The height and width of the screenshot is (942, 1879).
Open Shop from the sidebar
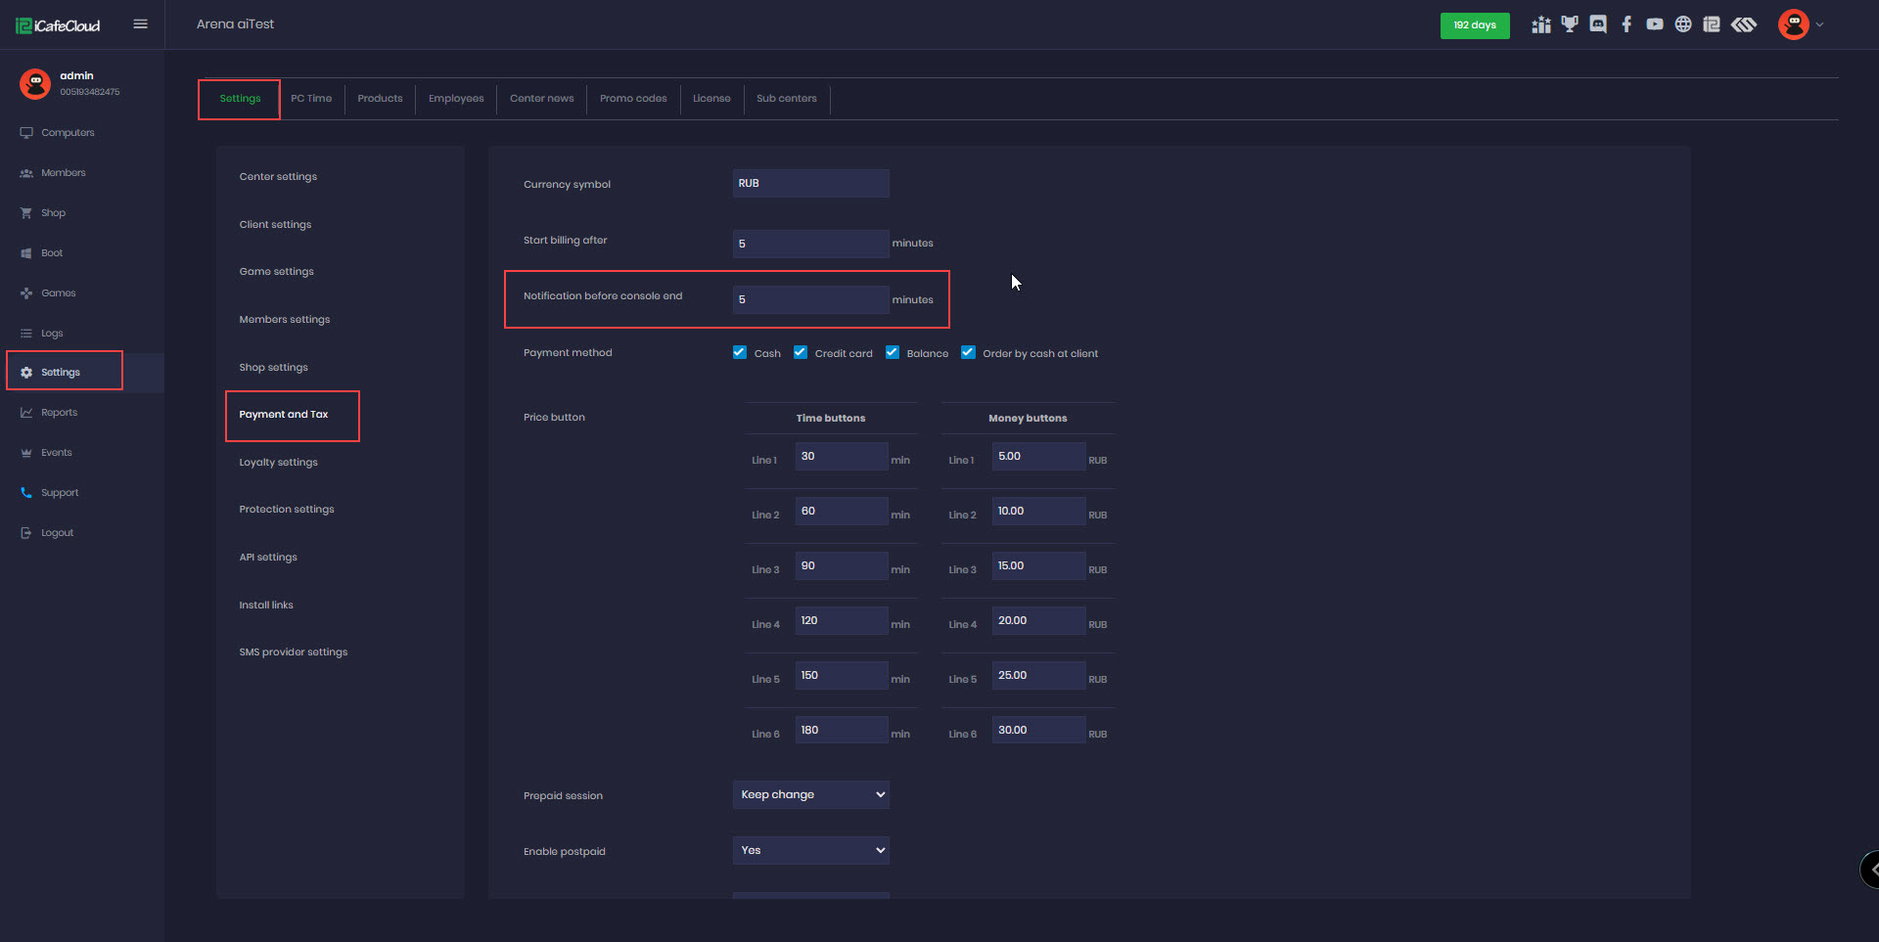pyautogui.click(x=53, y=213)
